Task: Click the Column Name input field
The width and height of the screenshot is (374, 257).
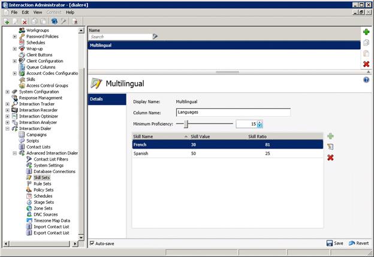Action: click(x=233, y=112)
